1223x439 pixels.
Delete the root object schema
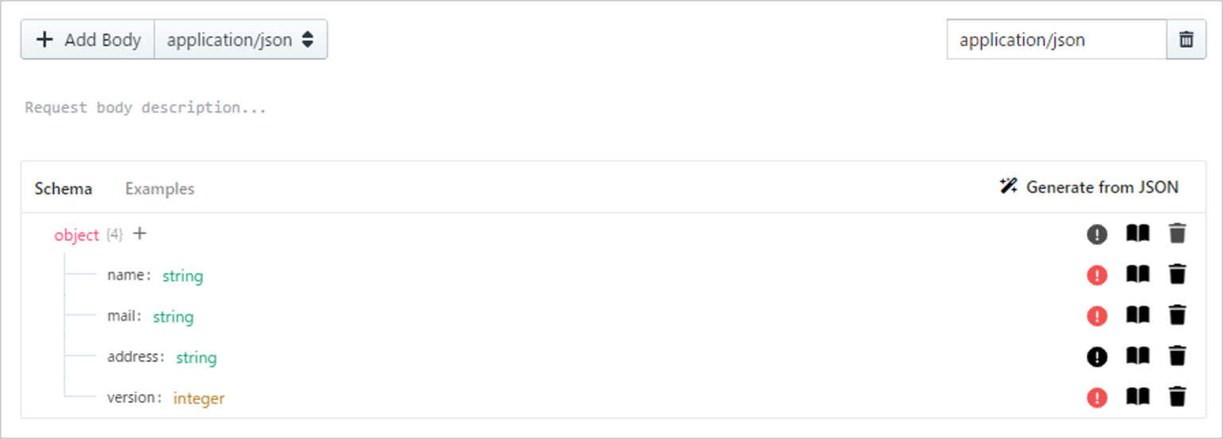(x=1178, y=234)
